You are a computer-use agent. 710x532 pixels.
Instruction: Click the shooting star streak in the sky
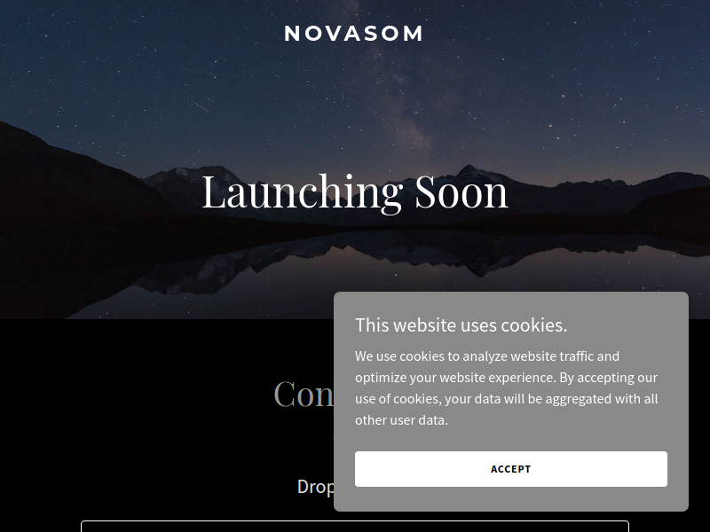click(199, 106)
